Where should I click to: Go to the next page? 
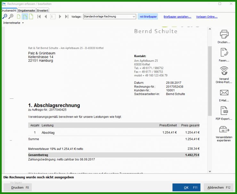(60, 16)
